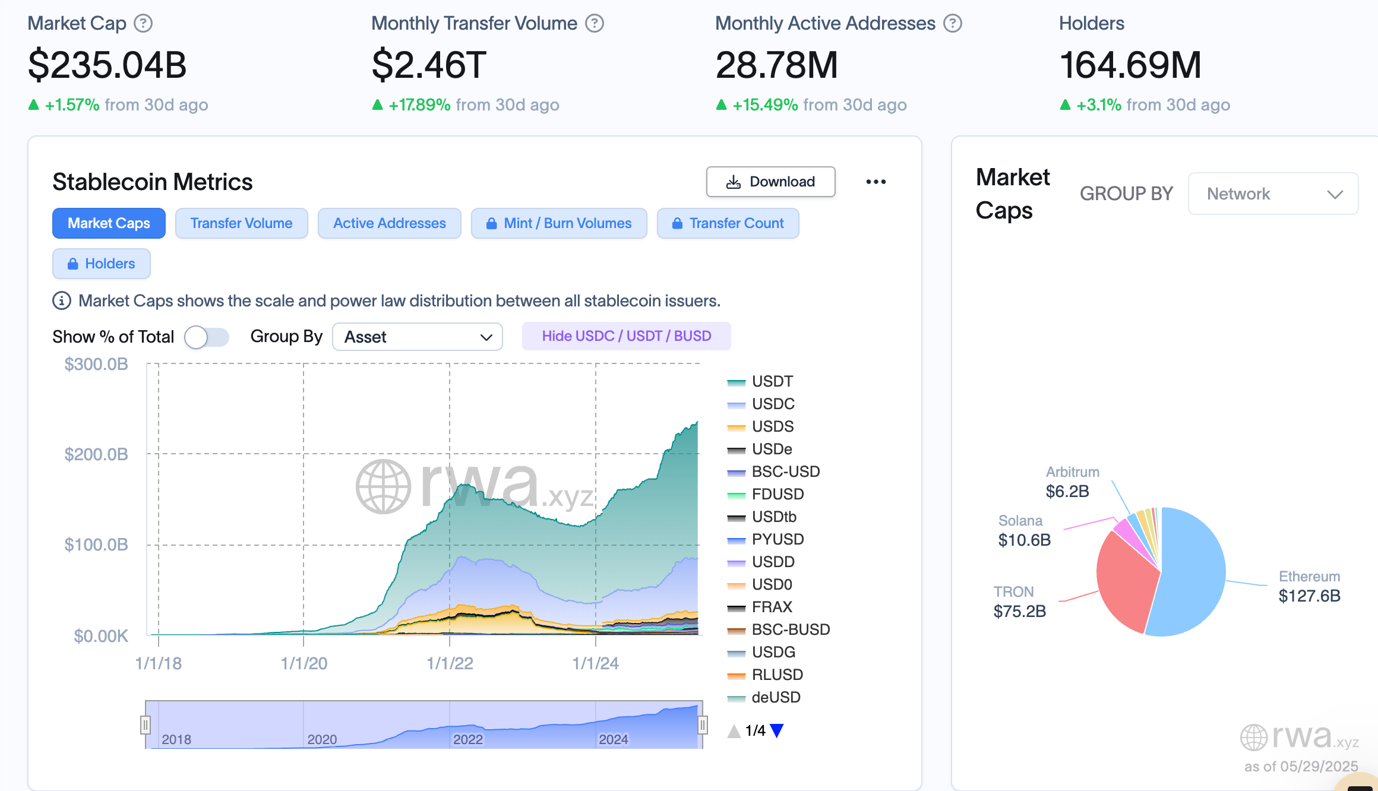1378x791 pixels.
Task: Switch to the Transfer Volume tab
Action: click(241, 223)
